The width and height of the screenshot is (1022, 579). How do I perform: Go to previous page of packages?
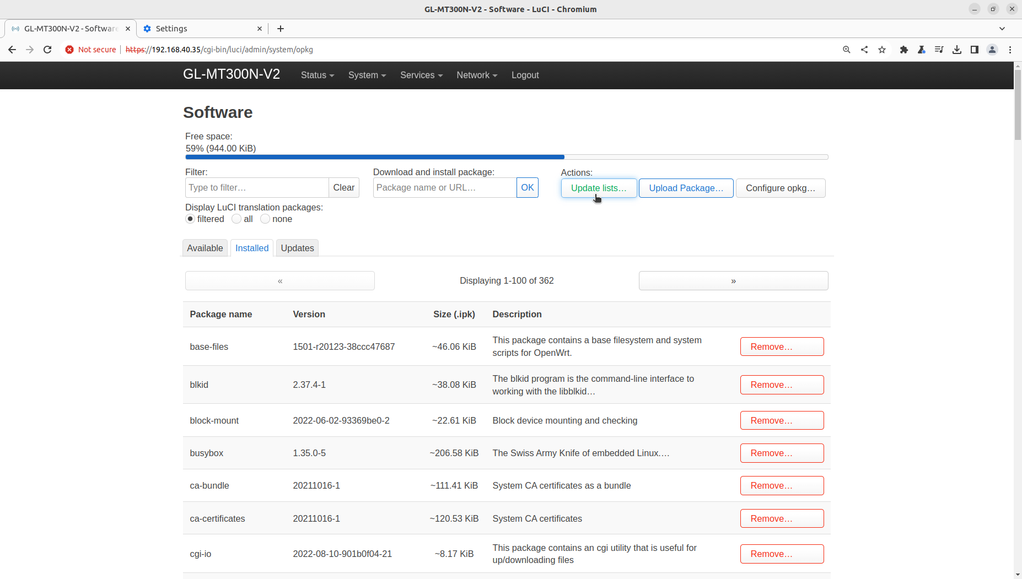pos(280,281)
